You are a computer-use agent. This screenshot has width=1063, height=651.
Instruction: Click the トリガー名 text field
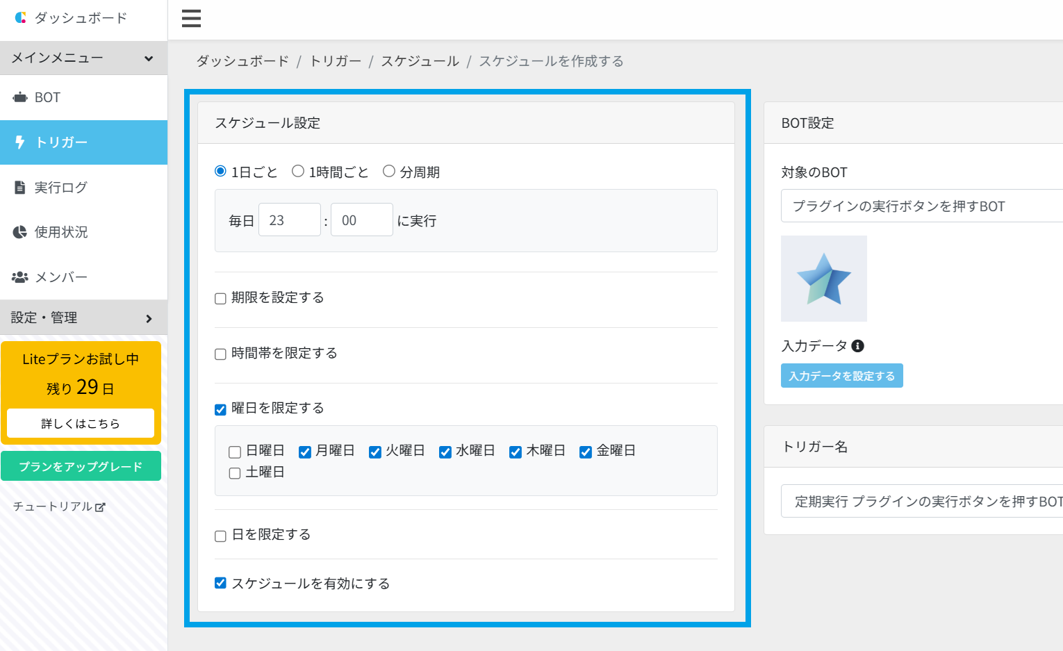point(922,502)
